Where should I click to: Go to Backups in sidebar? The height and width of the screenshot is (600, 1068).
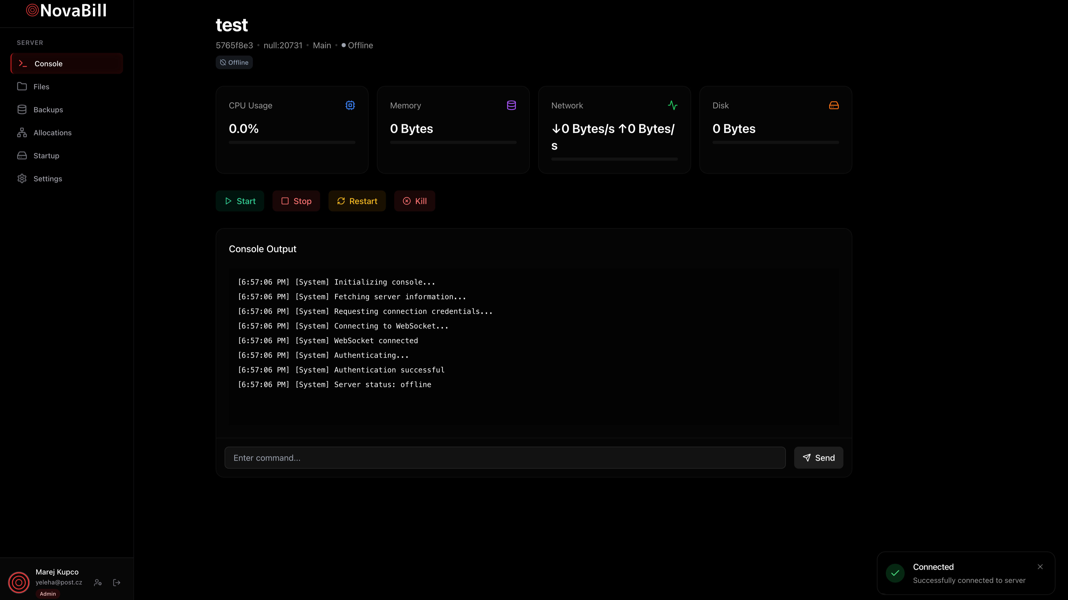pos(48,110)
